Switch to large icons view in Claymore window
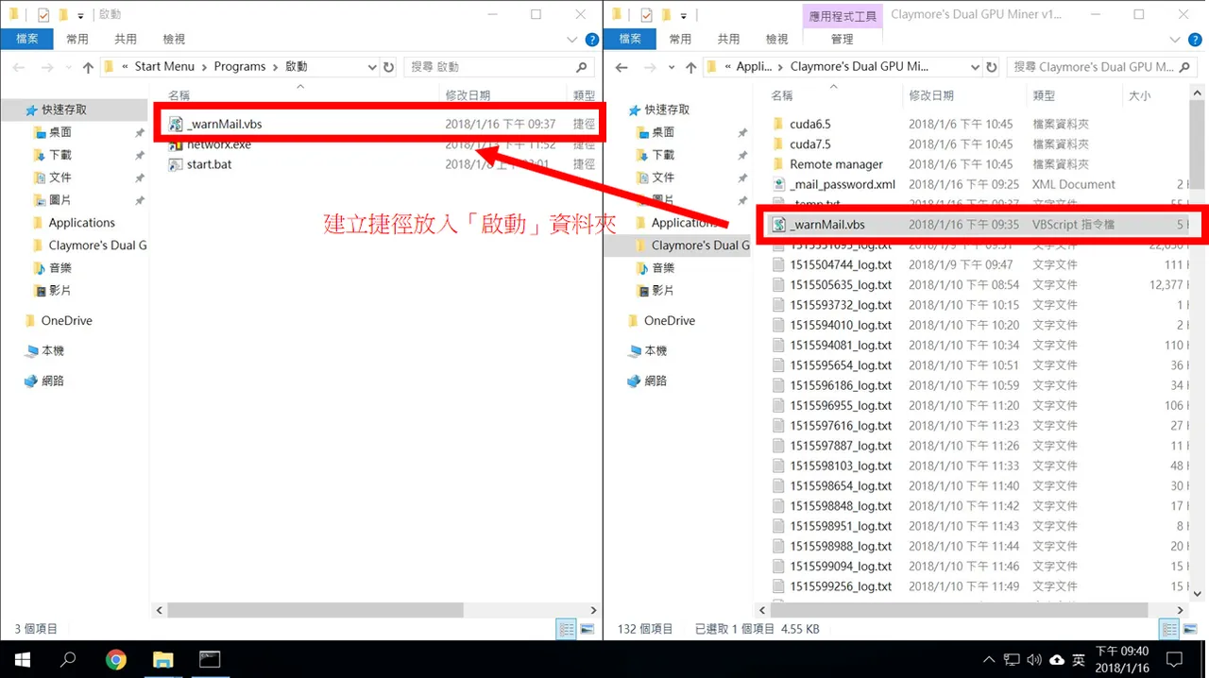 tap(1189, 629)
